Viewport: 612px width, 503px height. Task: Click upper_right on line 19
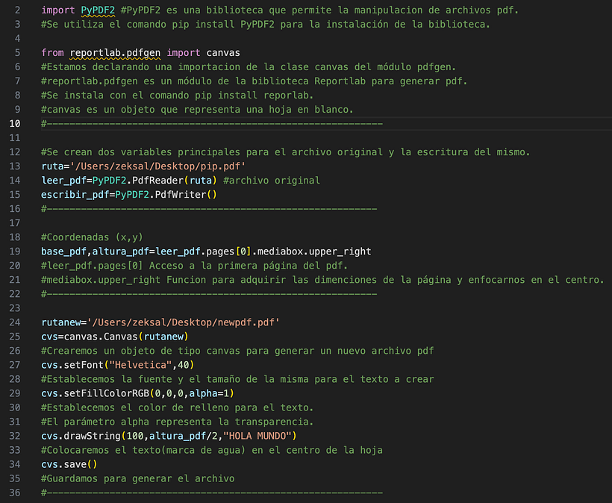click(340, 251)
